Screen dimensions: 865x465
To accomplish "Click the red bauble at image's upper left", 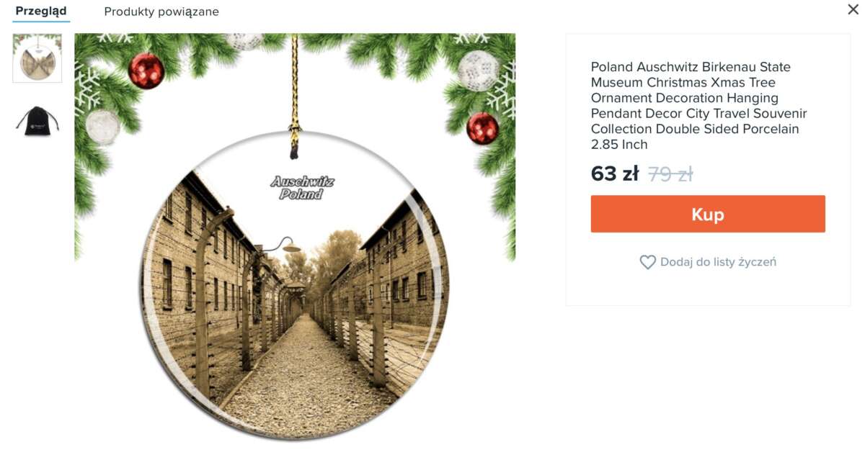I will (146, 71).
